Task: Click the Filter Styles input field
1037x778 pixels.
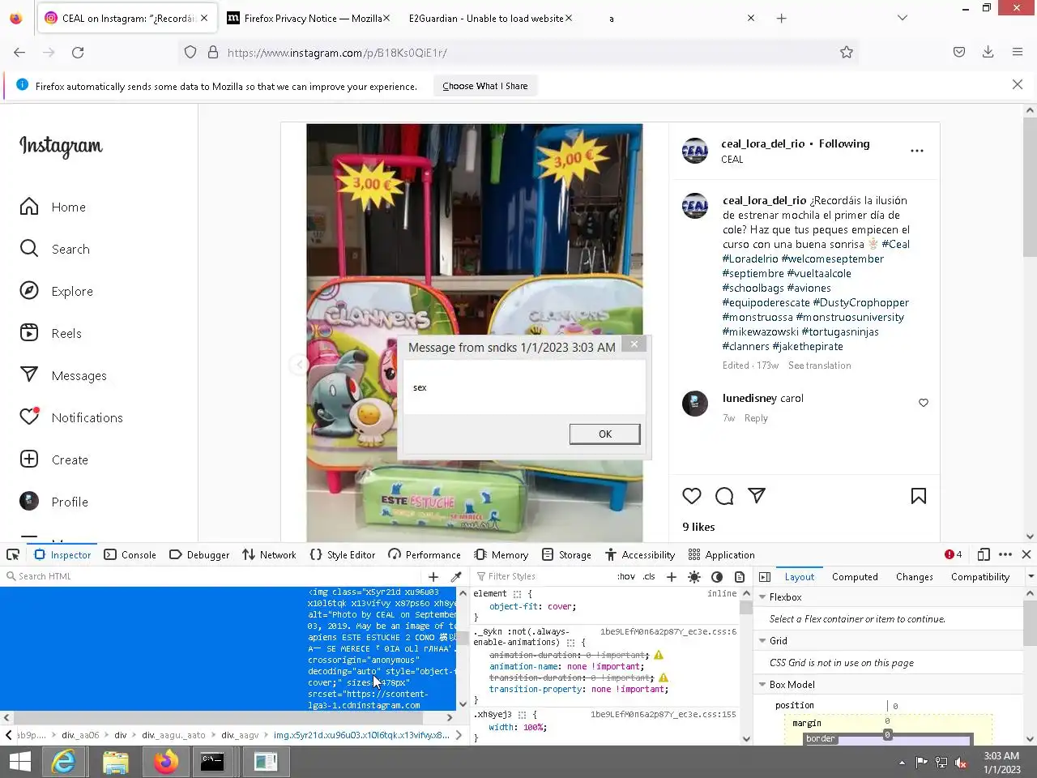Action: pyautogui.click(x=543, y=576)
